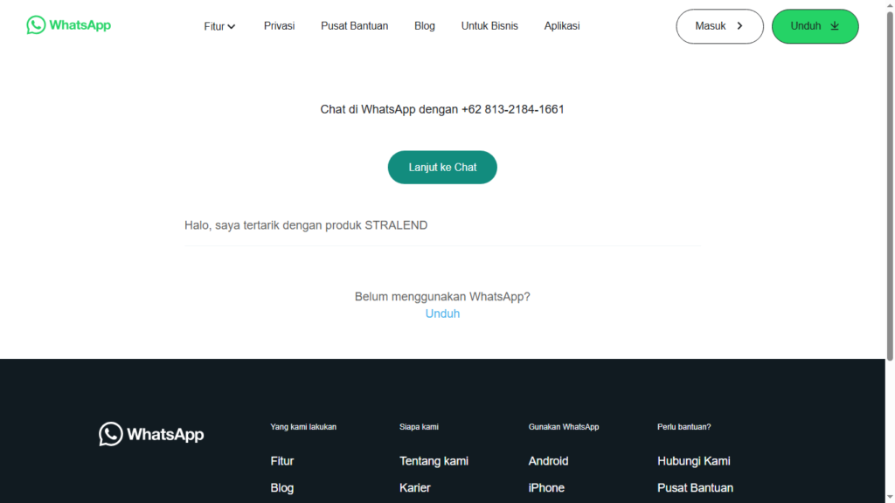This screenshot has height=503, width=895.
Task: Click the blue Unduh link below question
Action: 442,314
